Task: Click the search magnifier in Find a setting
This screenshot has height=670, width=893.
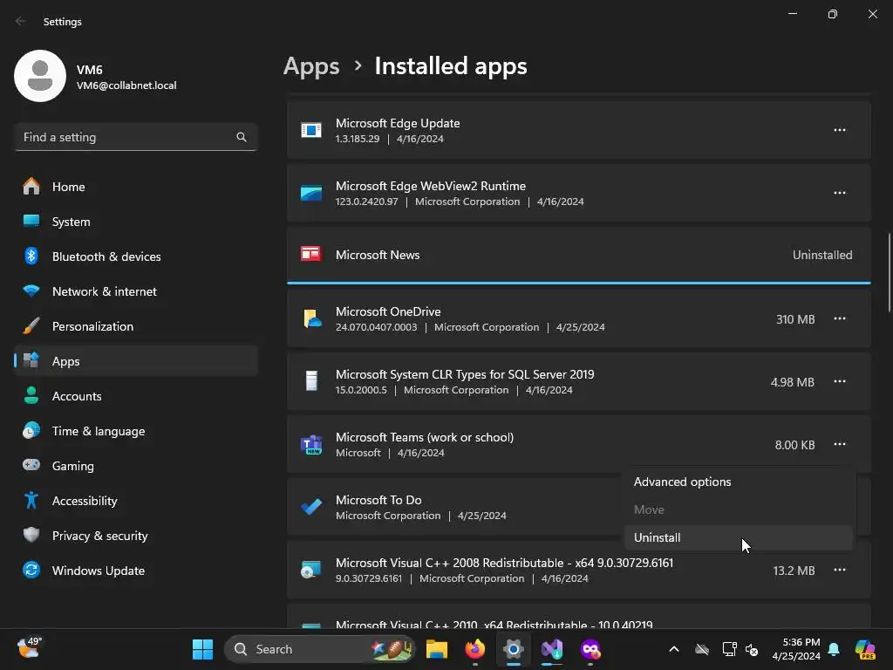Action: click(x=242, y=137)
